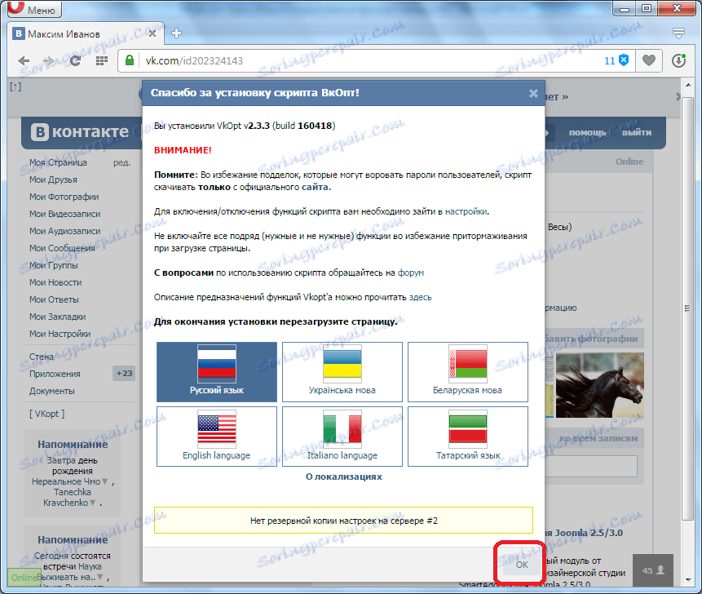Open the Speed Dial grid icon
This screenshot has height=594, width=702.
(x=102, y=60)
